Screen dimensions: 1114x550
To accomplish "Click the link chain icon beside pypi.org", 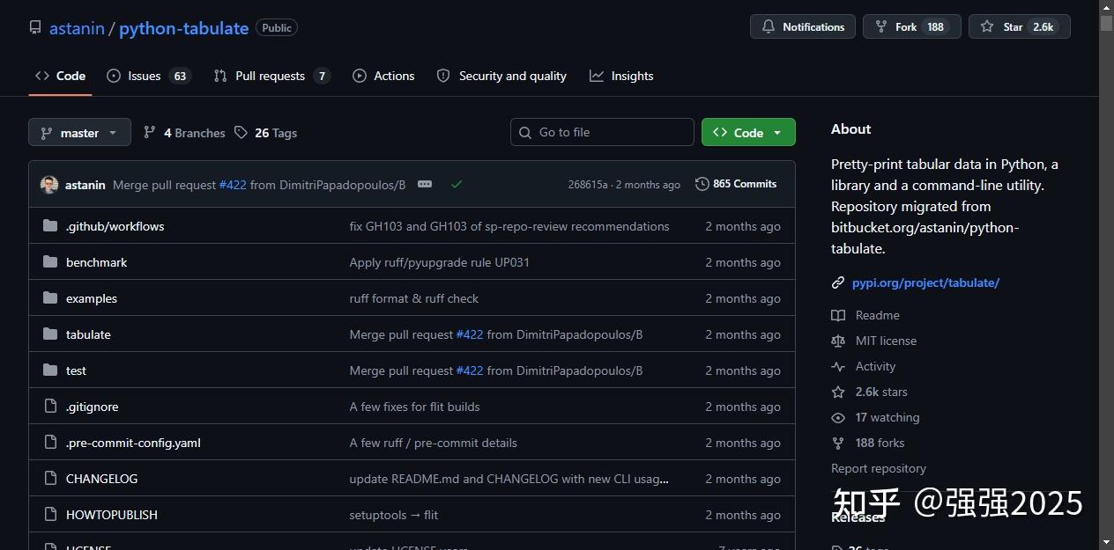I will tap(838, 282).
